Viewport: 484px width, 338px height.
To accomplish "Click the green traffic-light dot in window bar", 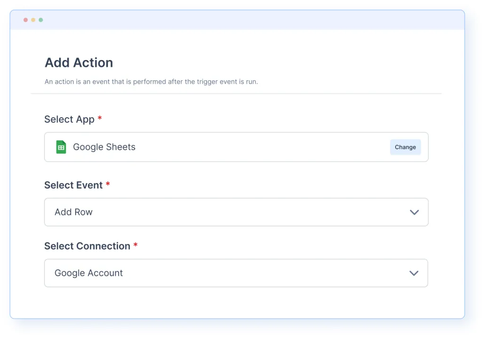I will pyautogui.click(x=41, y=19).
